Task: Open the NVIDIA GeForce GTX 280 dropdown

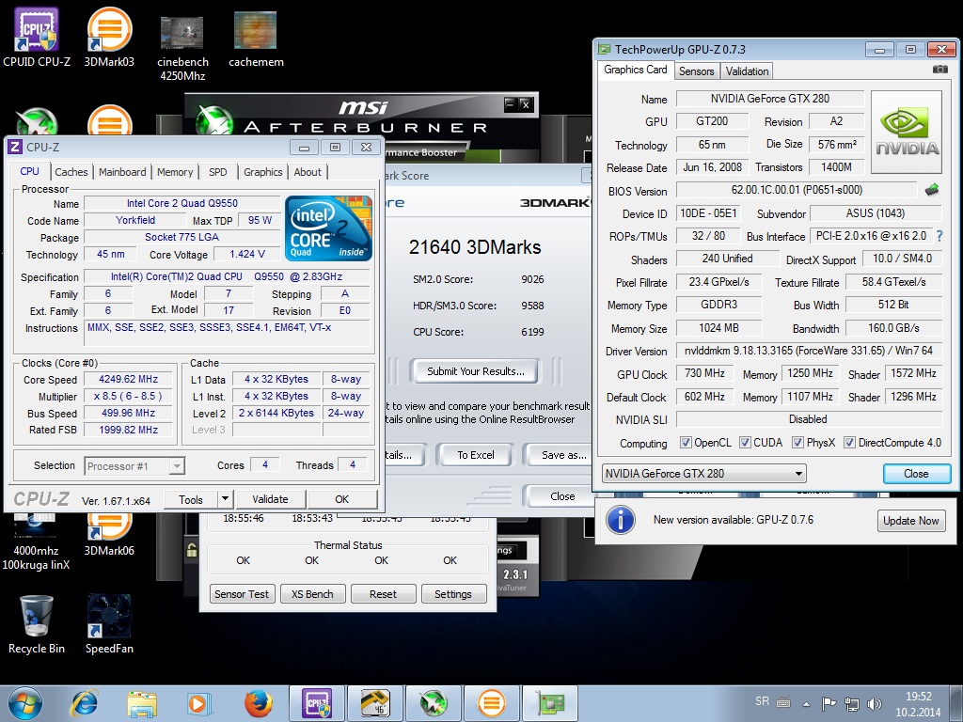Action: 703,474
